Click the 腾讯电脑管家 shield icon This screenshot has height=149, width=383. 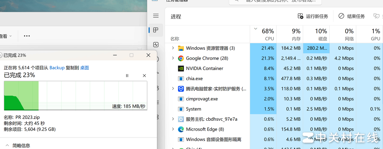[x=181, y=89]
